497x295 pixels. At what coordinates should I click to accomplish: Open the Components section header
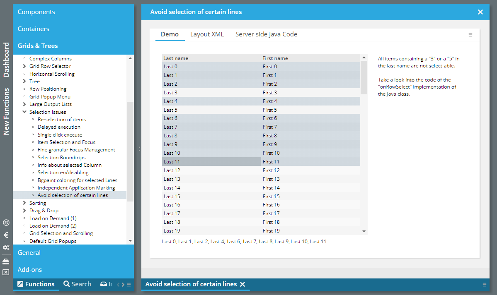pyautogui.click(x=36, y=12)
